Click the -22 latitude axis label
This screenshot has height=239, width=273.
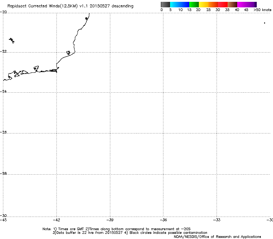click(x=3, y=51)
